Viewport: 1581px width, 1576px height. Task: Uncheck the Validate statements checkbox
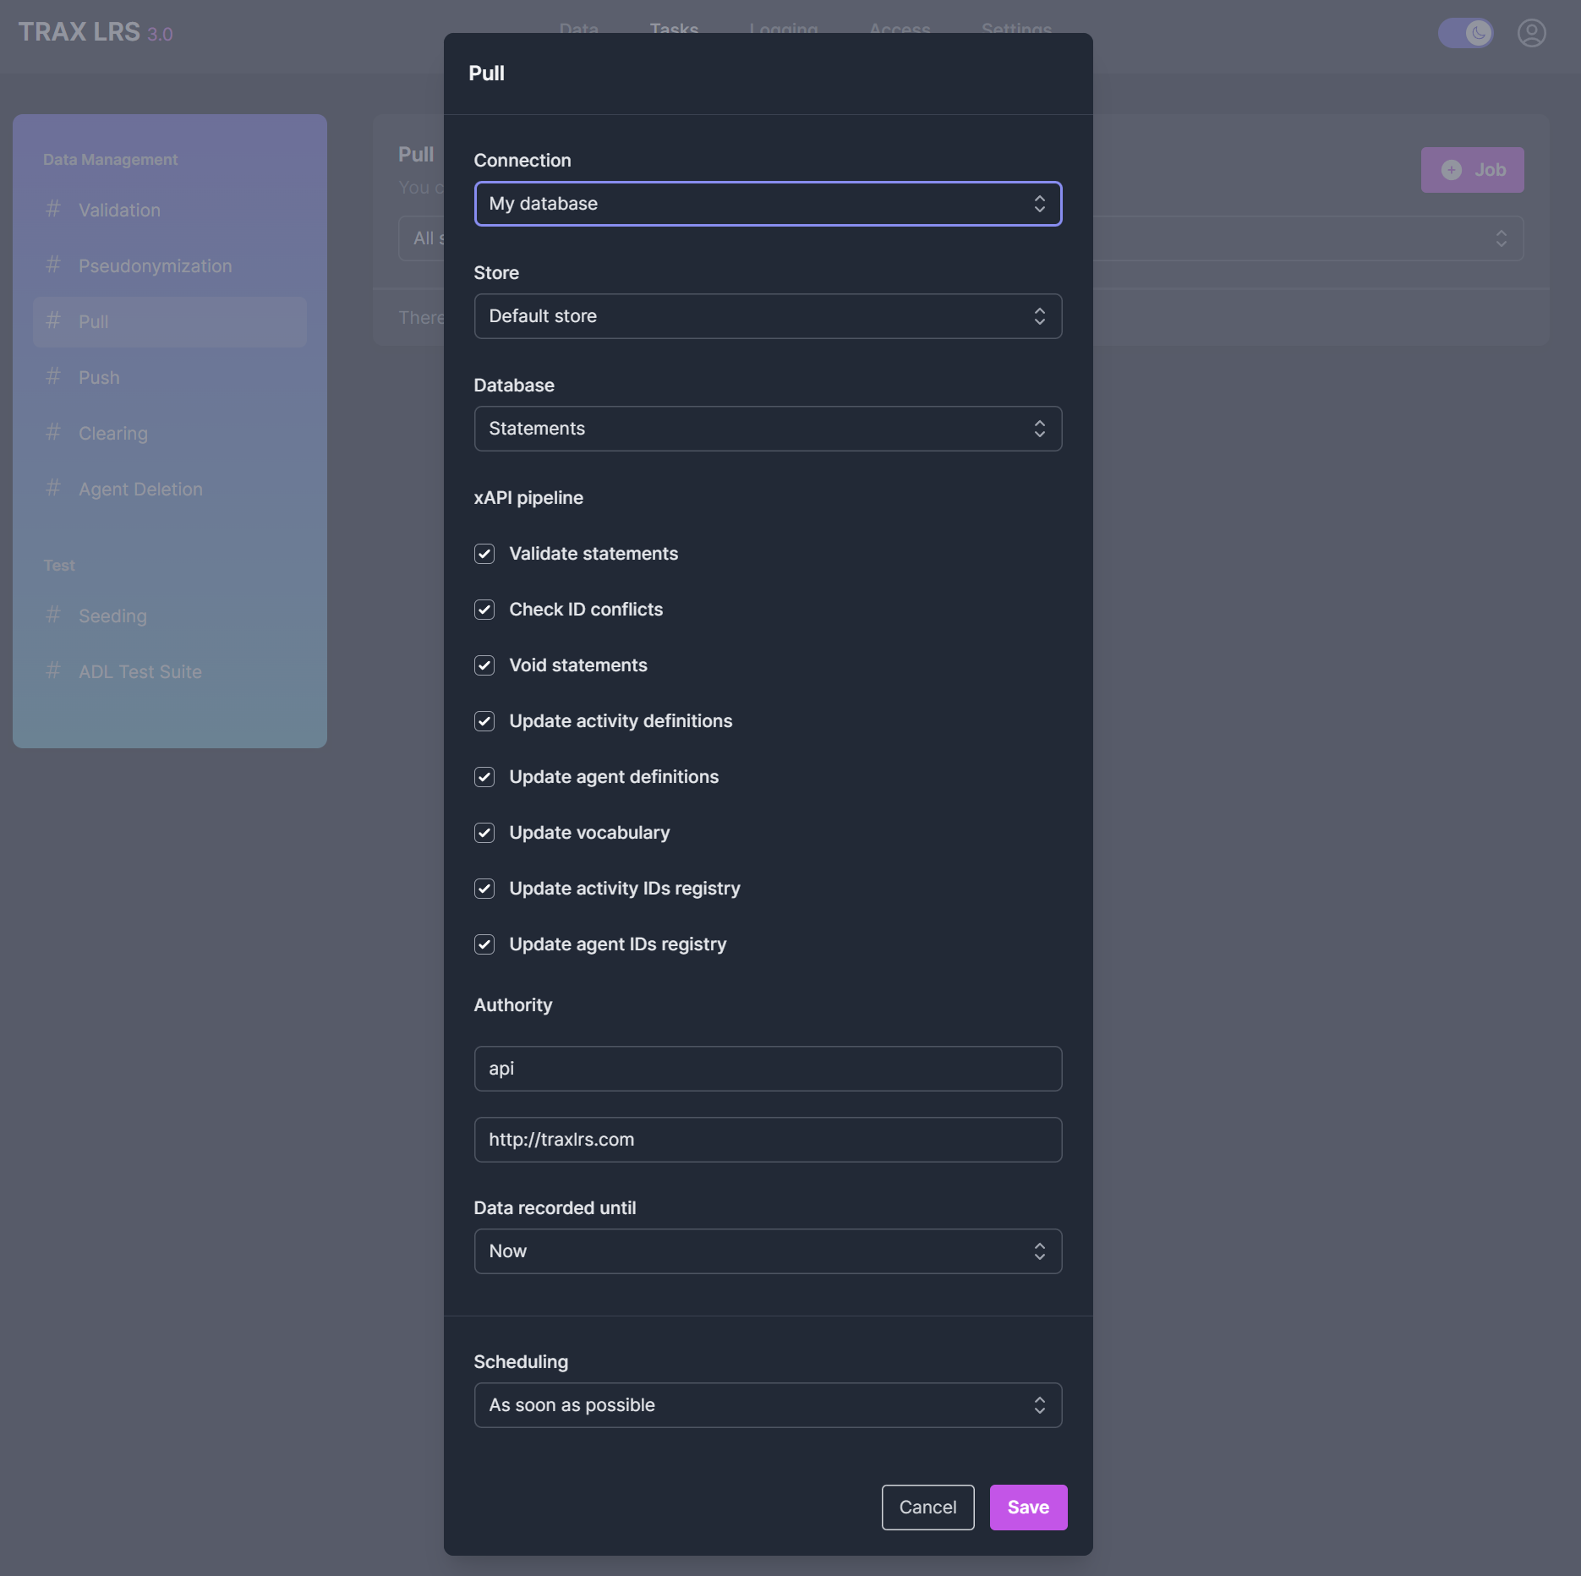click(484, 554)
